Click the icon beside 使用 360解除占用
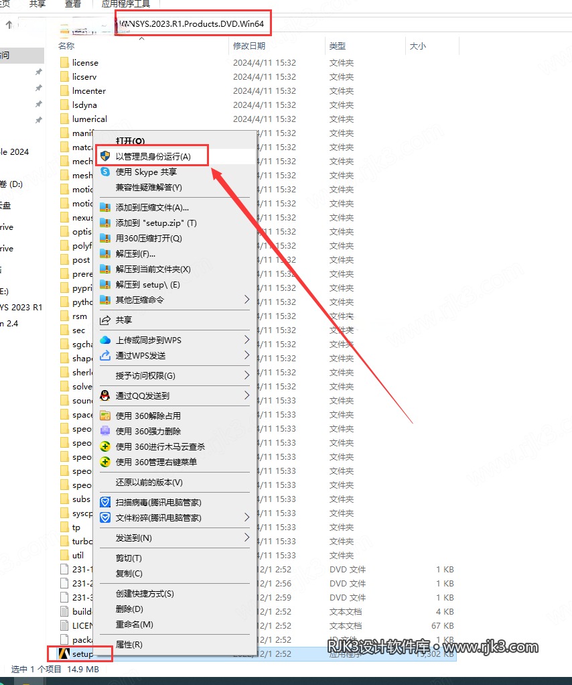Image resolution: width=572 pixels, height=685 pixels. [x=105, y=416]
